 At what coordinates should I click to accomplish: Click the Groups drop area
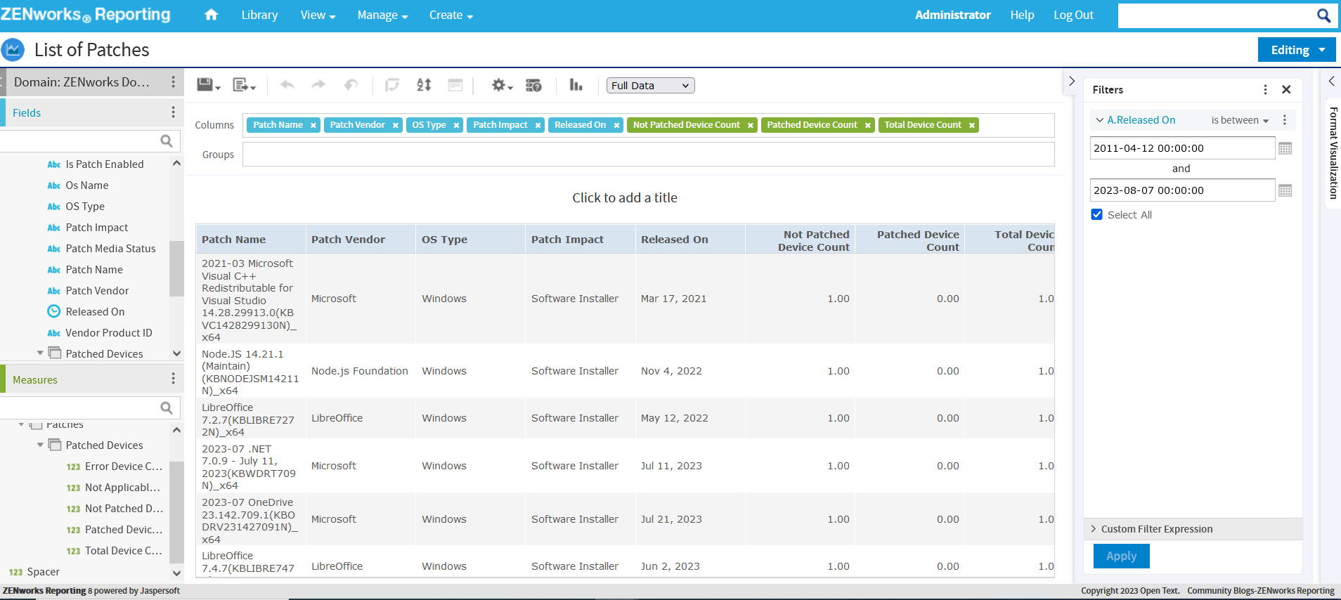(648, 155)
